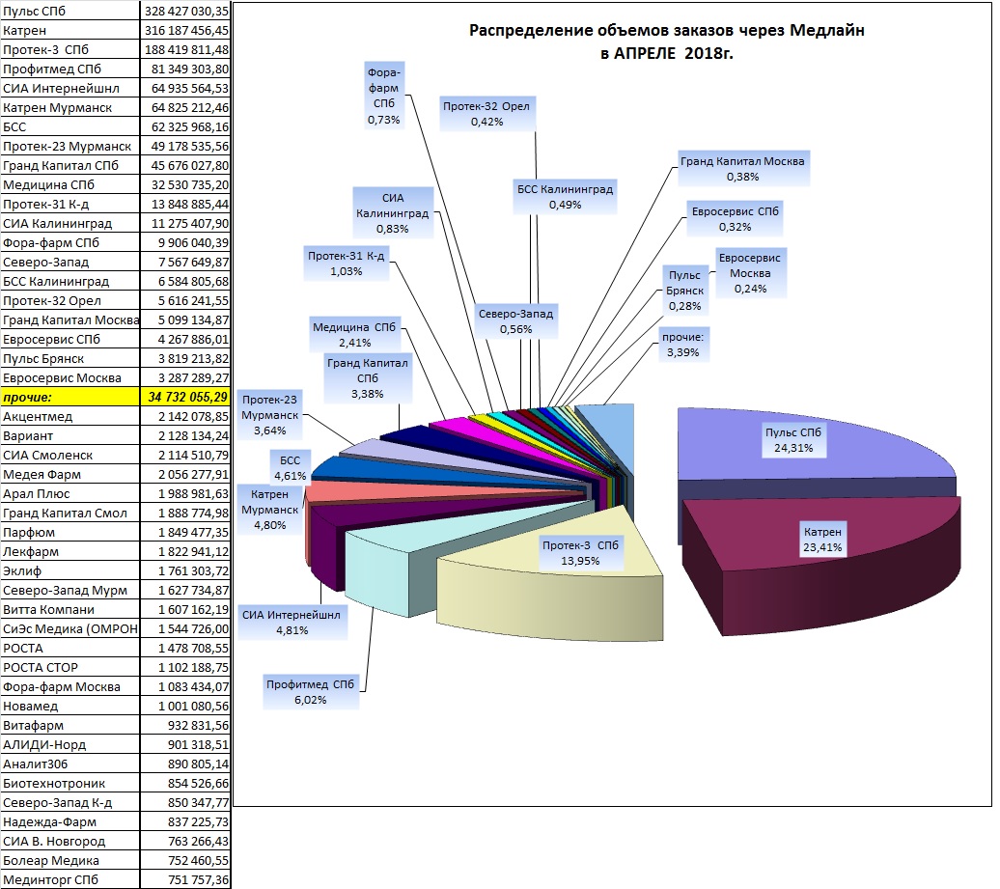
Task: Select the table cell Лекфарм
Action: pyautogui.click(x=69, y=551)
